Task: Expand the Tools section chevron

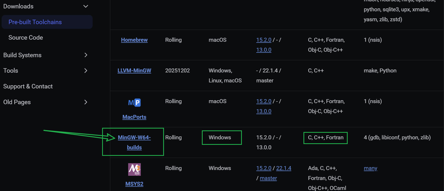Action: [x=86, y=71]
